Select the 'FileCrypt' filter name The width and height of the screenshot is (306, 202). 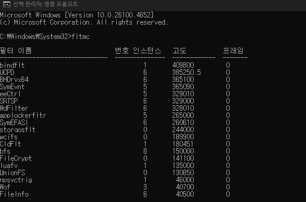coord(16,158)
